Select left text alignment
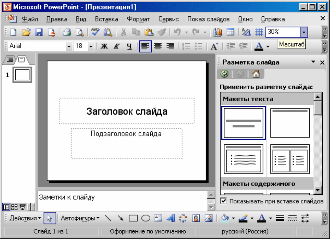 coord(145,46)
